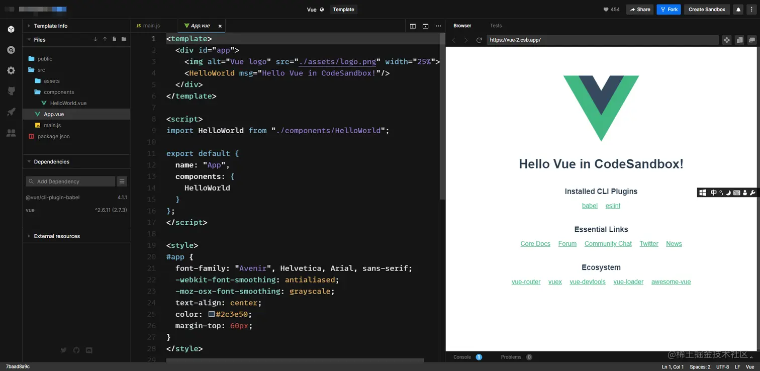This screenshot has height=371, width=760.
Task: Click the Add Dependency search field
Action: pyautogui.click(x=70, y=181)
